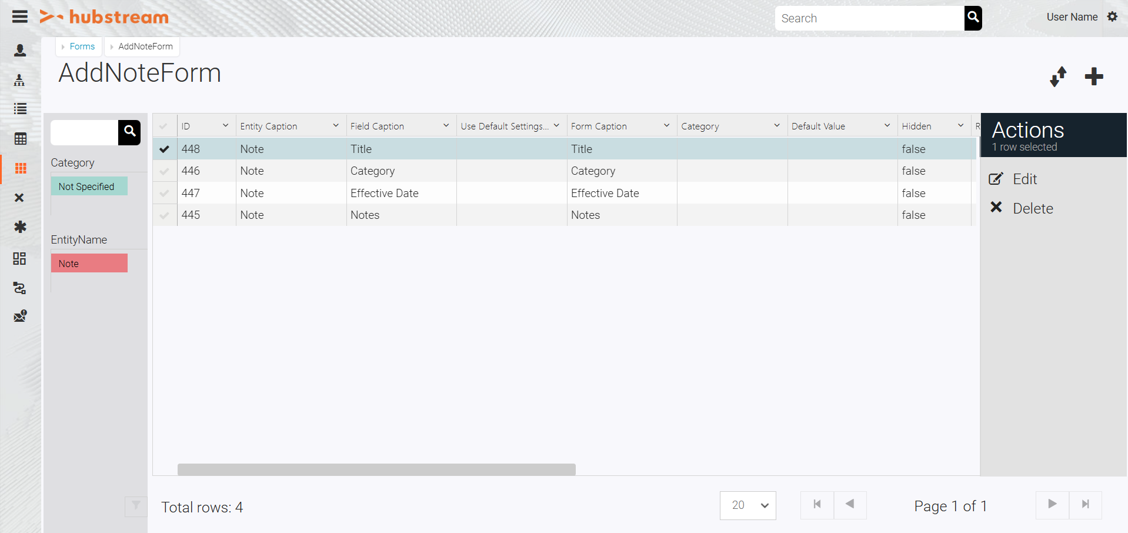Viewport: 1128px width, 533px height.
Task: Uncheck the row with ID 448
Action: click(165, 149)
